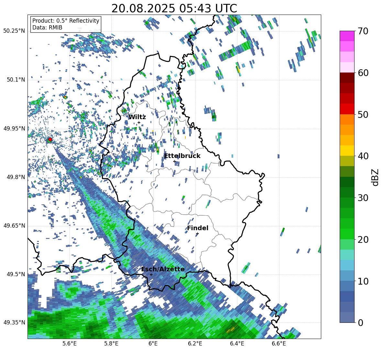383x350 pixels.
Task: Click the Product: 0.5° Reflectivity text
Action: click(66, 21)
